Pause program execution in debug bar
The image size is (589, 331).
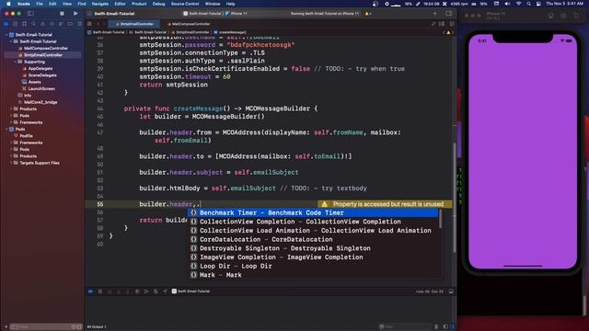(x=100, y=291)
